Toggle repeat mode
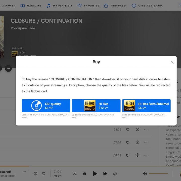The height and width of the screenshot is (181, 181). pyautogui.click(x=115, y=174)
